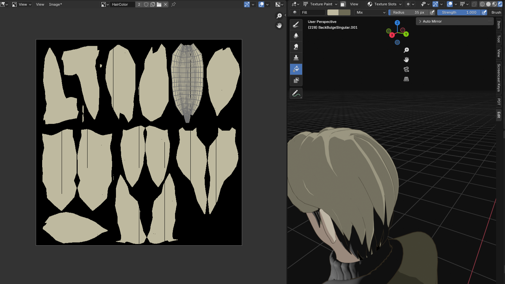Open image editor type dropdown
The width and height of the screenshot is (505, 284).
[x=4, y=4]
